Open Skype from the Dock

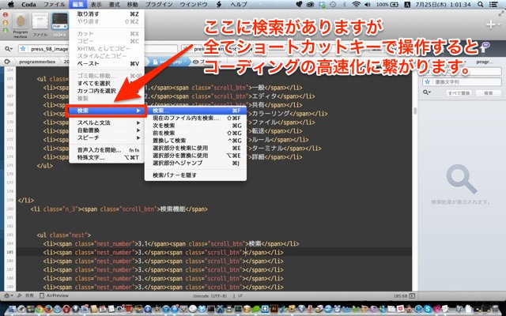[428, 309]
